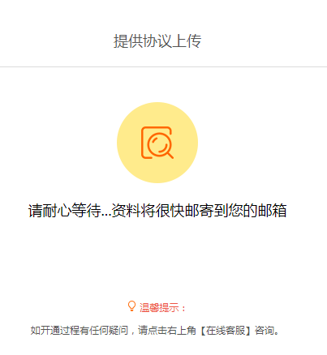Click the orange magnifying glass review icon
The width and height of the screenshot is (327, 355).
157,143
